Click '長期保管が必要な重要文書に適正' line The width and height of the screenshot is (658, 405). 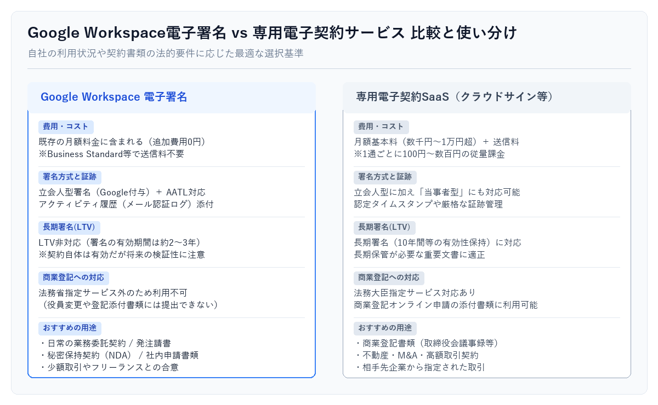pyautogui.click(x=419, y=254)
